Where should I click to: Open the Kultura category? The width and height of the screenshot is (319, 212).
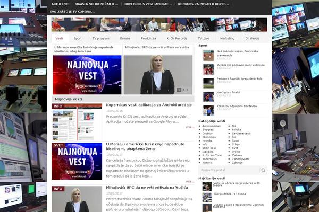coord(207,163)
